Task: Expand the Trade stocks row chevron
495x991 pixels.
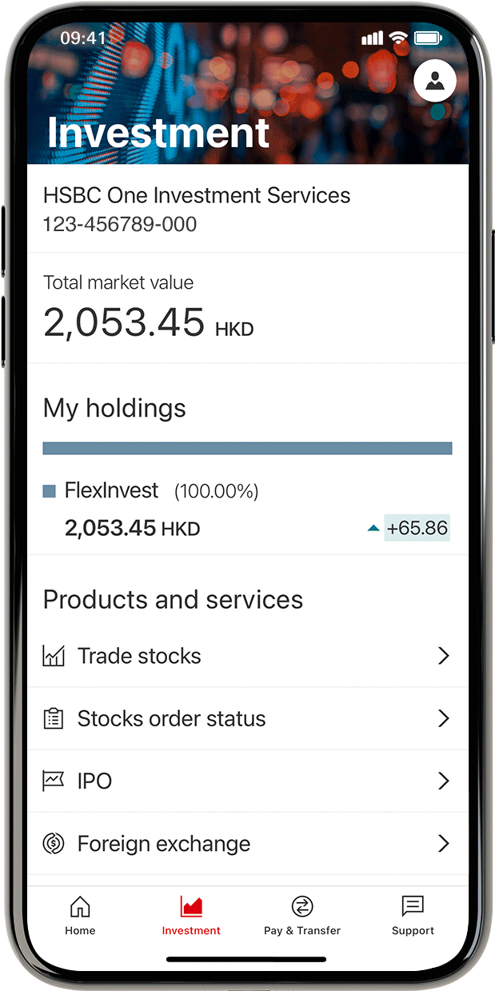Action: pos(443,655)
